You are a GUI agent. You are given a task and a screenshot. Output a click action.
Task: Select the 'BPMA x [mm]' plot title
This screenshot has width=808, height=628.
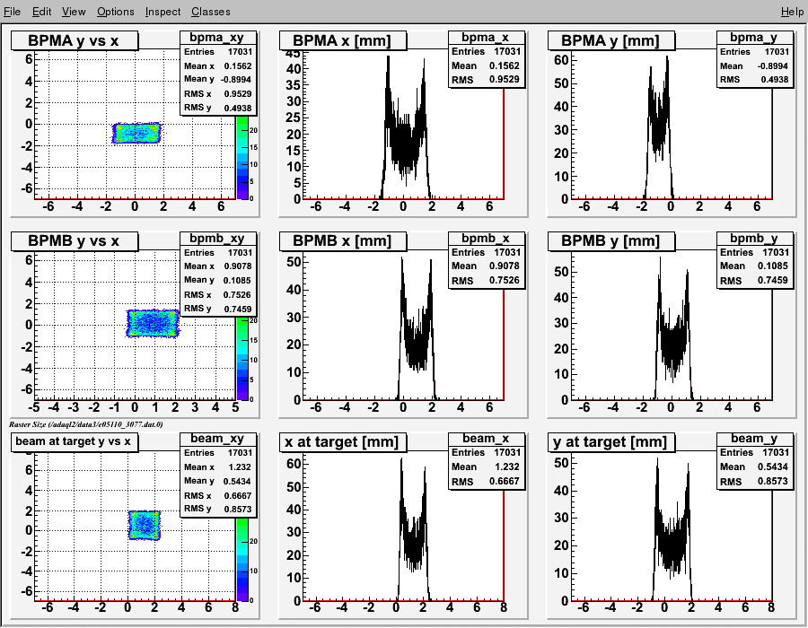click(343, 40)
